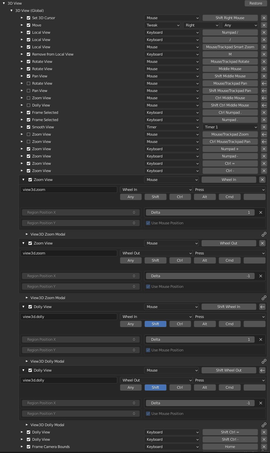Image resolution: width=270 pixels, height=453 pixels.
Task: Uncheck the Move keymap item
Action: click(x=28, y=25)
